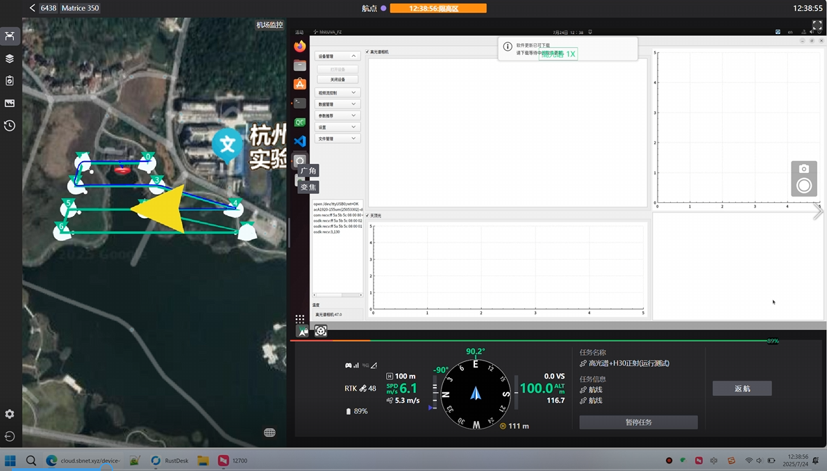The image size is (827, 471).
Task: Toggle the 高光谱相机 checkbox
Action: [x=367, y=51]
